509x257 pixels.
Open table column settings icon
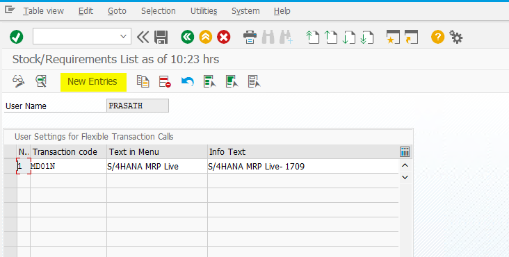click(x=405, y=151)
